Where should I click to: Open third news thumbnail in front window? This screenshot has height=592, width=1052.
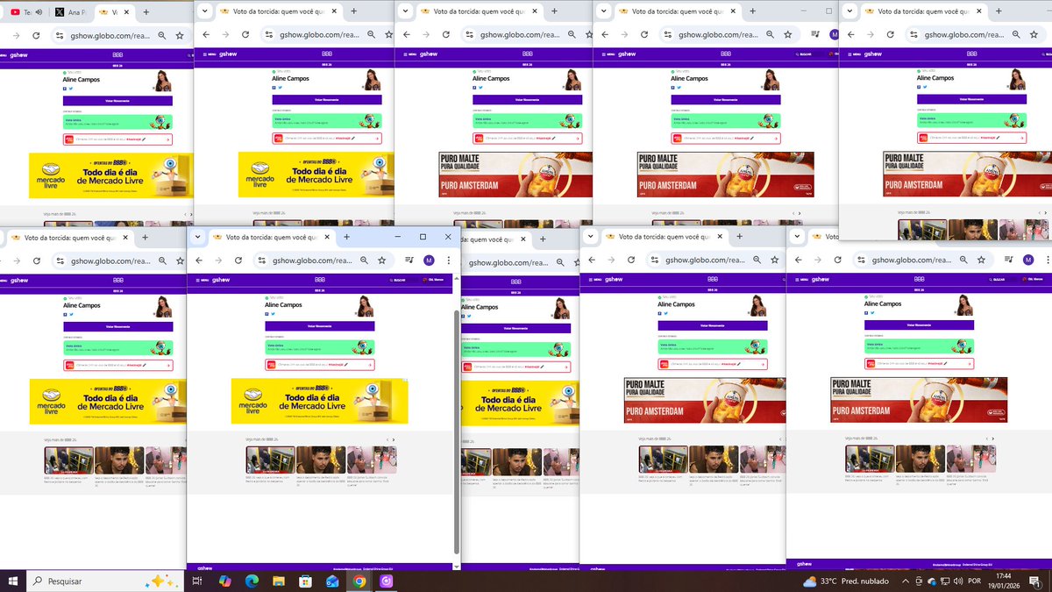coord(372,460)
